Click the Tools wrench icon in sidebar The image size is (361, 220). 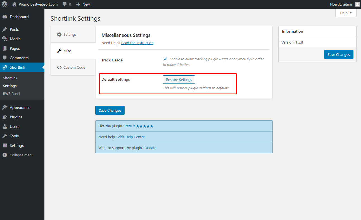pyautogui.click(x=5, y=136)
